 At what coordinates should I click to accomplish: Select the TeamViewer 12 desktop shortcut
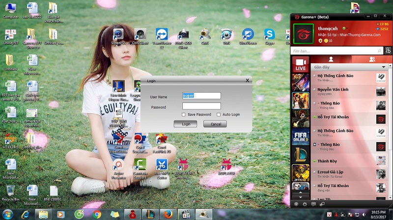coord(162,34)
